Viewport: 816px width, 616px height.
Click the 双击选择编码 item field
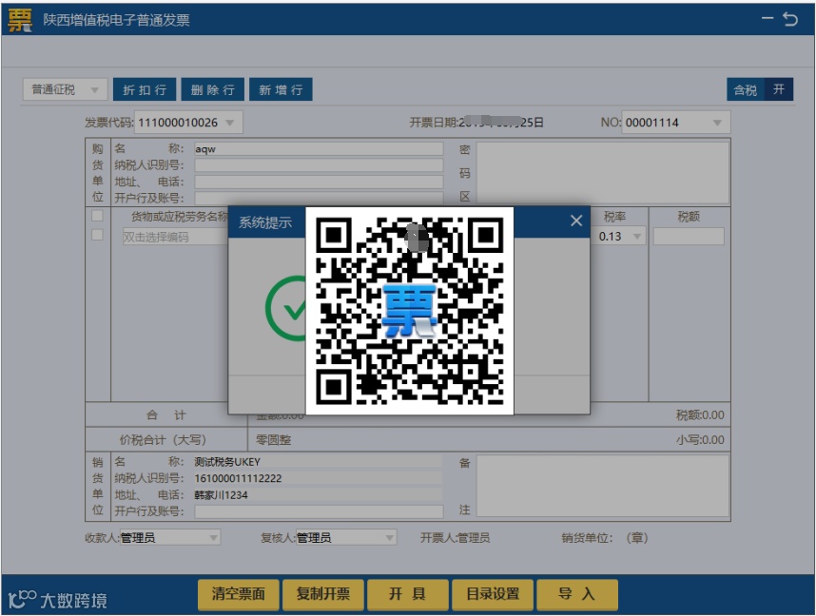point(175,237)
